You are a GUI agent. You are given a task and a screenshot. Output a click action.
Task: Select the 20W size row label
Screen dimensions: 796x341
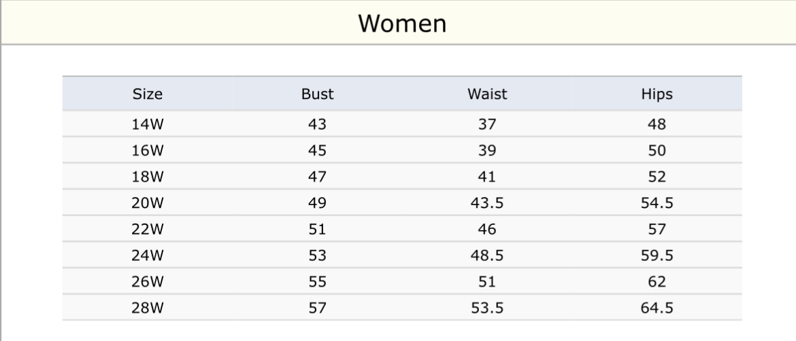(148, 203)
